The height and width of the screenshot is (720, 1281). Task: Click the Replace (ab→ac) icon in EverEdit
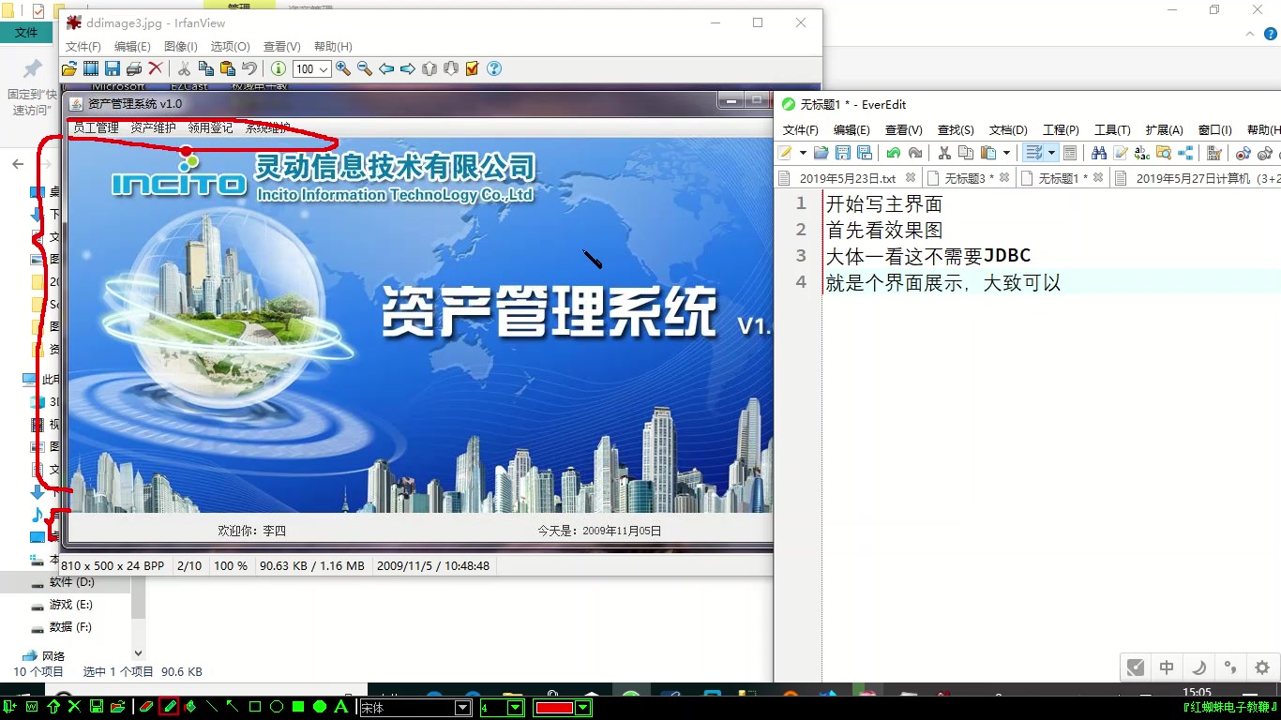pos(1141,152)
